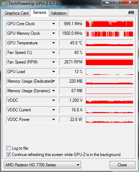Click the GPU Load history graph
Screen dimensions: 139x172
(109, 72)
